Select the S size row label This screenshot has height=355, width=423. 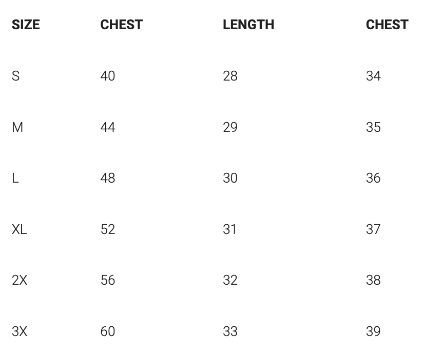coord(16,76)
